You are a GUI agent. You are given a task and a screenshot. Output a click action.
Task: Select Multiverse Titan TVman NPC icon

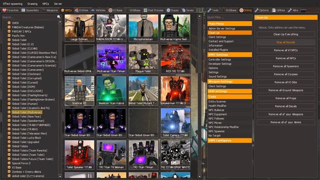coord(111,59)
